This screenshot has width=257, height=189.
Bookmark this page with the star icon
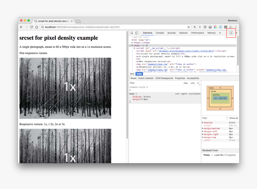pos(189,27)
